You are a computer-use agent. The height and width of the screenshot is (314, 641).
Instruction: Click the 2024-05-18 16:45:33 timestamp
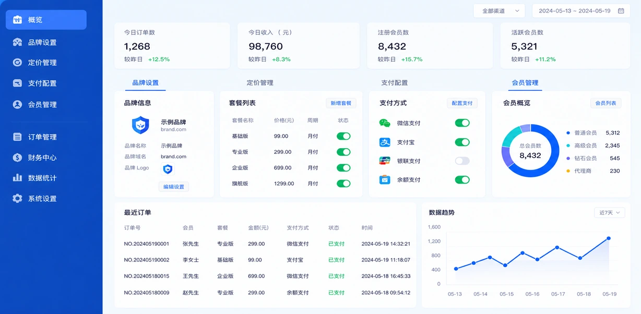click(386, 276)
